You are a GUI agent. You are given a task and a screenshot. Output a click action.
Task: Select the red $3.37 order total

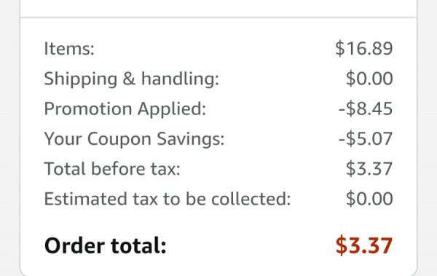[x=364, y=245]
